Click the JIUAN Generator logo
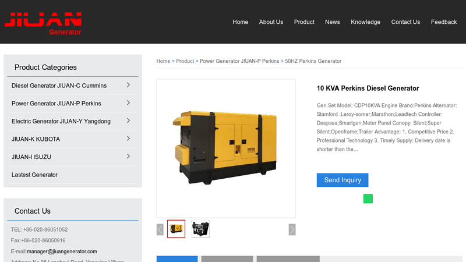The height and width of the screenshot is (262, 466). click(x=43, y=23)
